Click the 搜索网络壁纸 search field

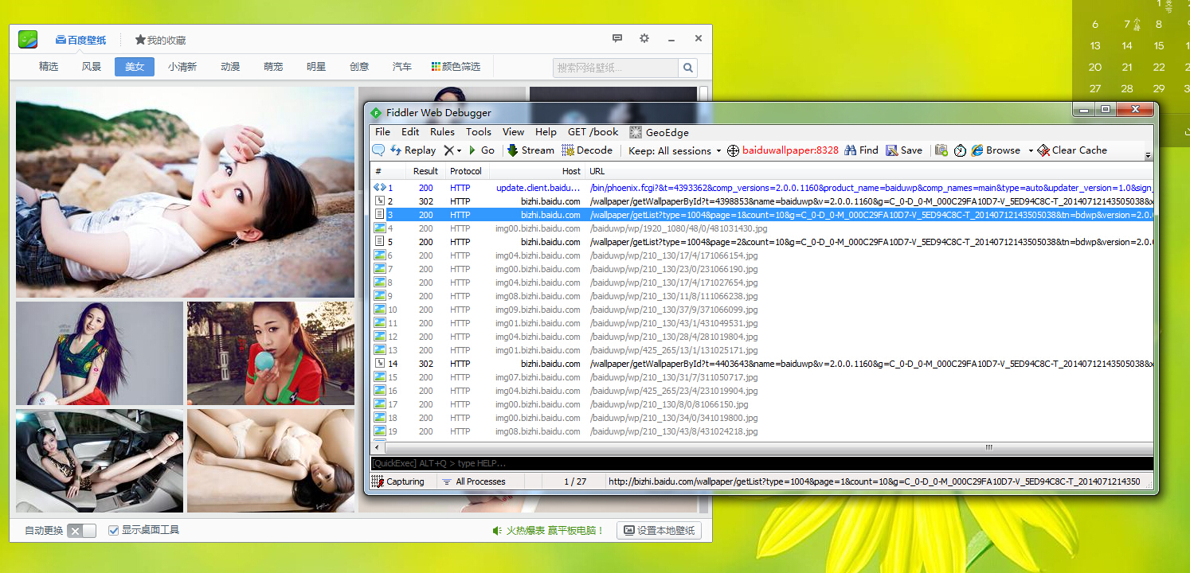(x=615, y=68)
